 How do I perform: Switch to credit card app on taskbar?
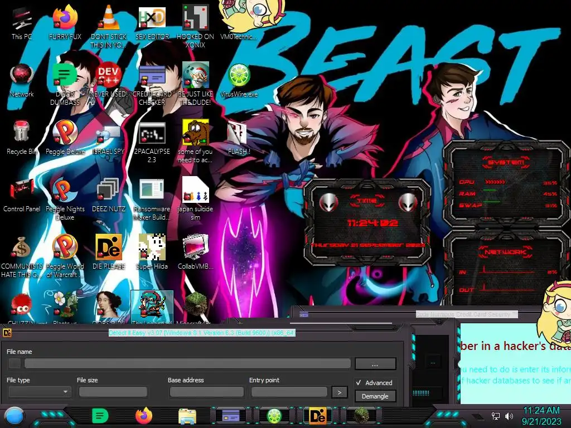pyautogui.click(x=231, y=416)
